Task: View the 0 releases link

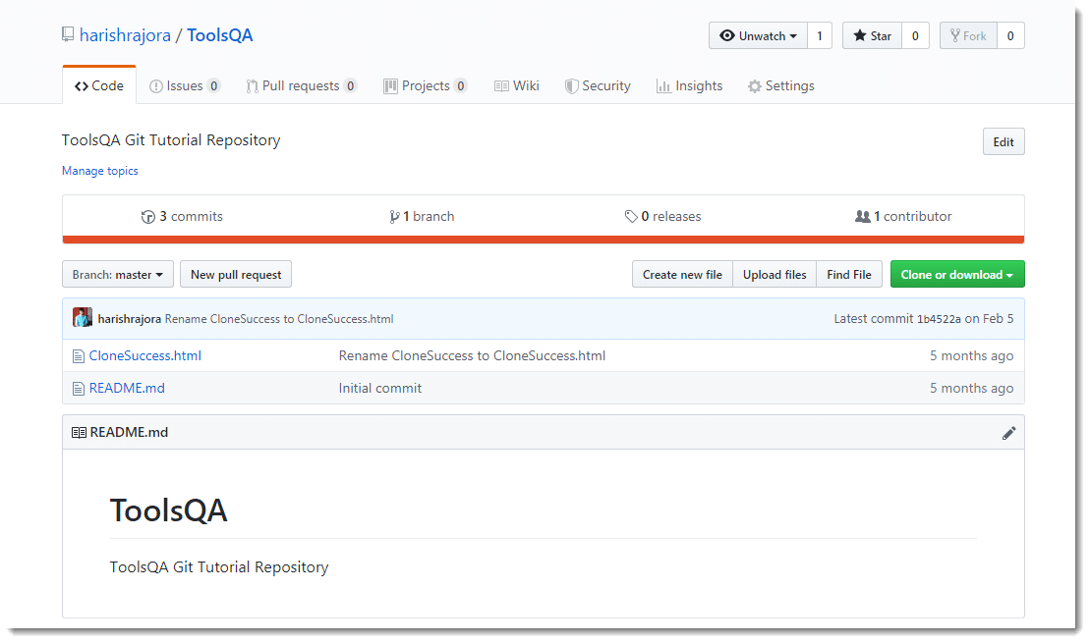Action: [663, 217]
